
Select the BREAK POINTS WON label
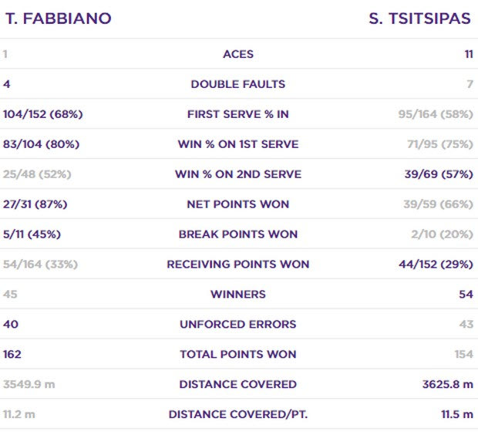point(238,234)
